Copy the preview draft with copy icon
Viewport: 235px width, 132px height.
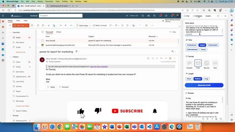216,119
